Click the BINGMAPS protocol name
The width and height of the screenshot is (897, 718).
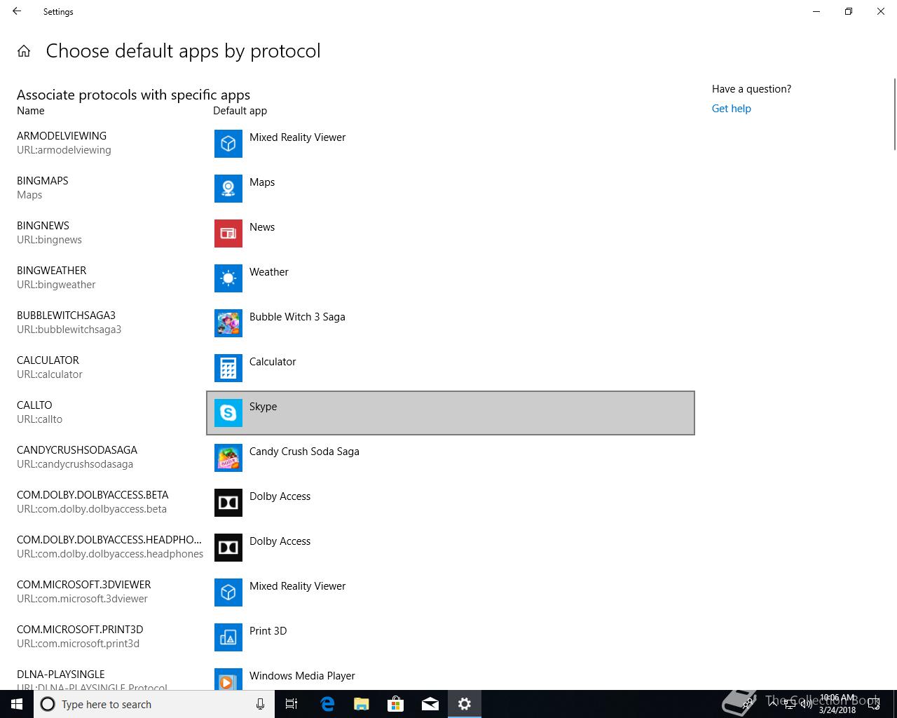(43, 181)
